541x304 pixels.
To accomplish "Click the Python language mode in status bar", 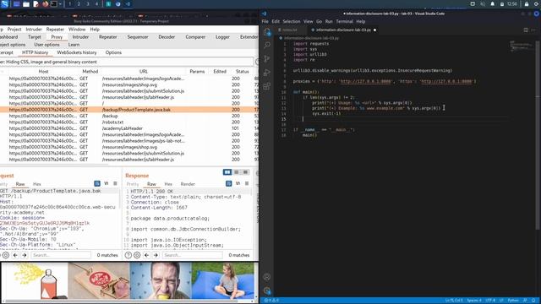I will click(513, 301).
